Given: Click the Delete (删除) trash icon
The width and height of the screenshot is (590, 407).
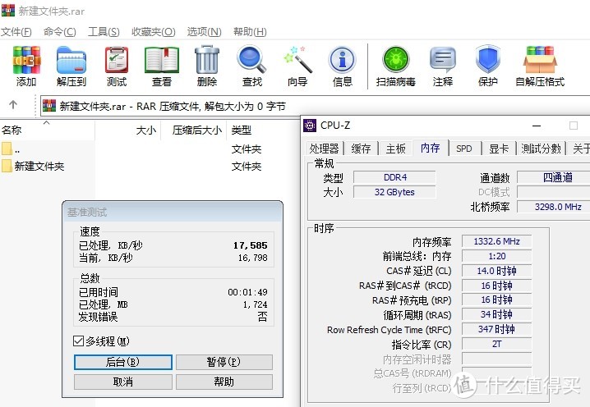Looking at the screenshot, I should [x=207, y=60].
